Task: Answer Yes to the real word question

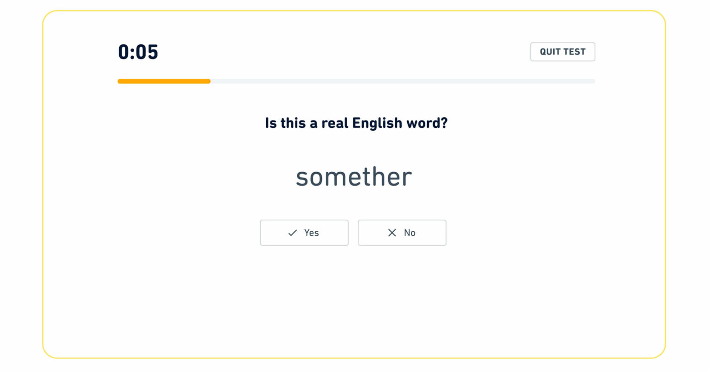Action: [x=304, y=233]
